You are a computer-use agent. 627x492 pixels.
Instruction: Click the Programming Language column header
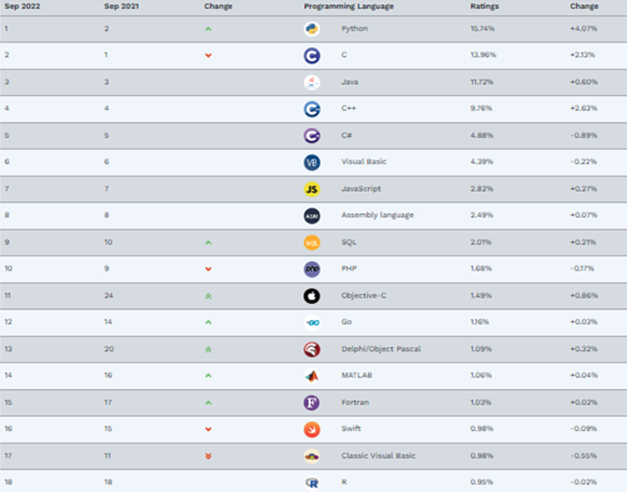349,6
